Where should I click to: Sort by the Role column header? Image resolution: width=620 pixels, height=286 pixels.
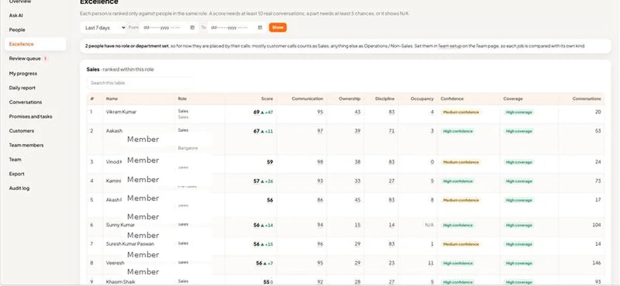[x=182, y=99]
